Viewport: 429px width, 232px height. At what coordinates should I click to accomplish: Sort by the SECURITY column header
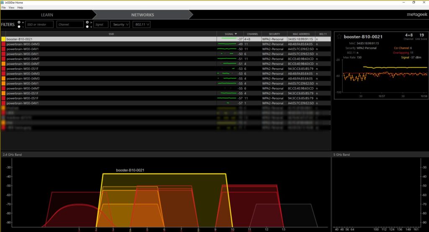pyautogui.click(x=274, y=34)
